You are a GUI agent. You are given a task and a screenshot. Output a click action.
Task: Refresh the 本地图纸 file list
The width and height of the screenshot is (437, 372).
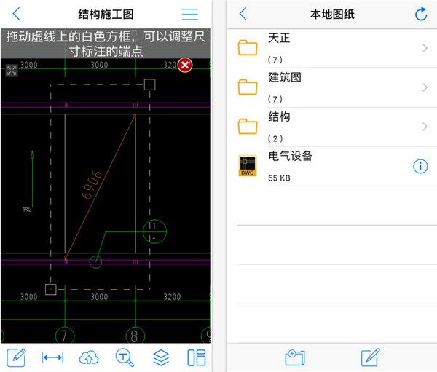click(421, 14)
